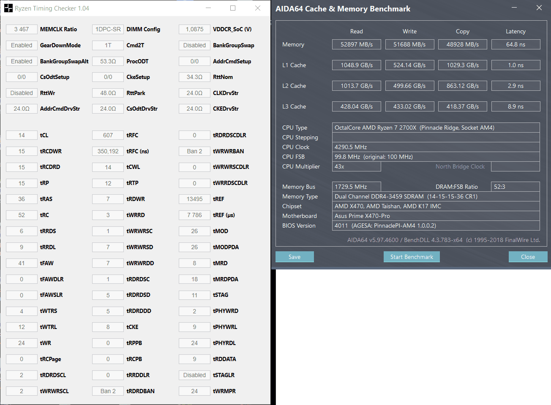Click the tCWL value field
The height and width of the screenshot is (405, 551).
[x=108, y=167]
